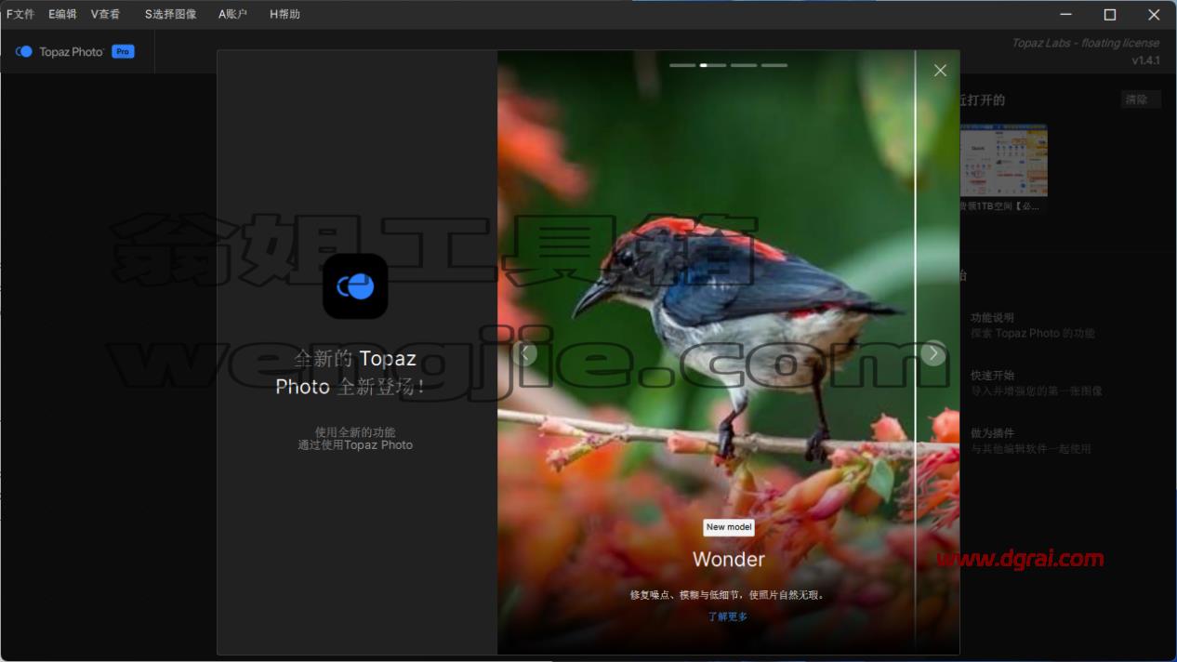The width and height of the screenshot is (1177, 662).
Task: Advance to next slide with right arrow
Action: click(x=933, y=353)
